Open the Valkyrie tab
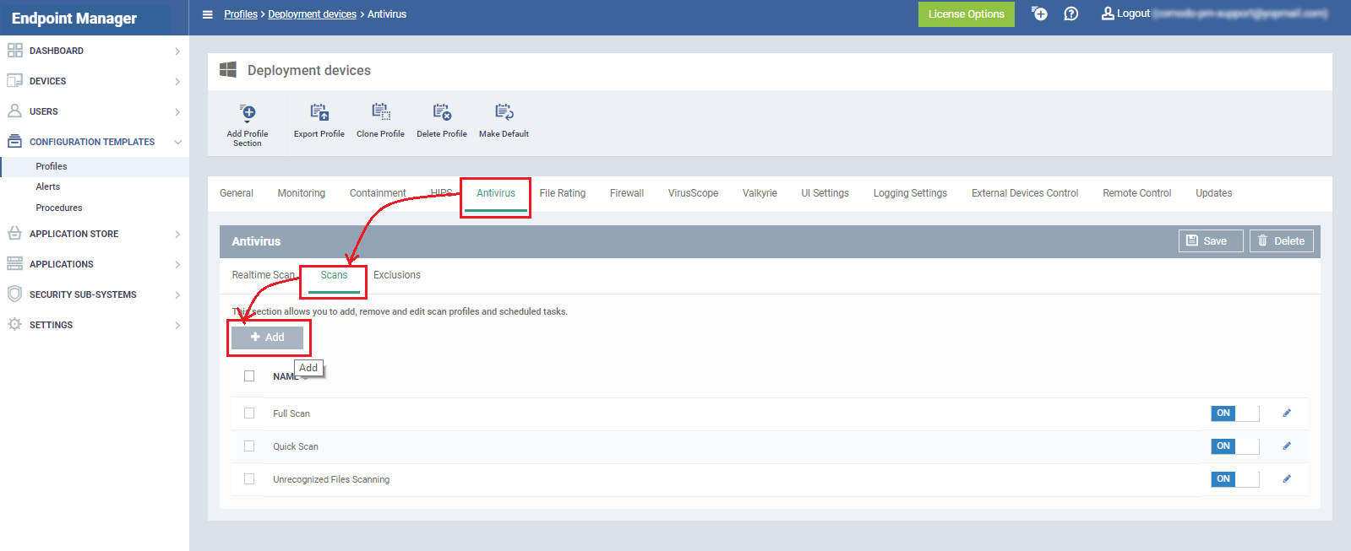This screenshot has height=551, width=1351. 760,193
